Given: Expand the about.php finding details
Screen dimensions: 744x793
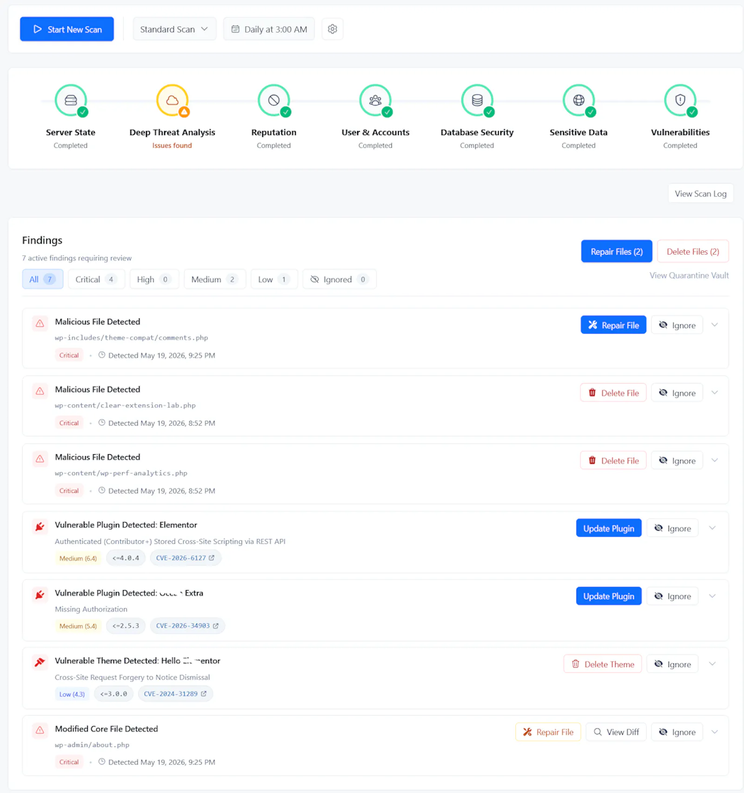Looking at the screenshot, I should click(x=715, y=732).
